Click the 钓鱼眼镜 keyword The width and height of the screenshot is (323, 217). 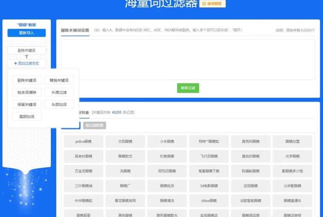pyautogui.click(x=167, y=156)
